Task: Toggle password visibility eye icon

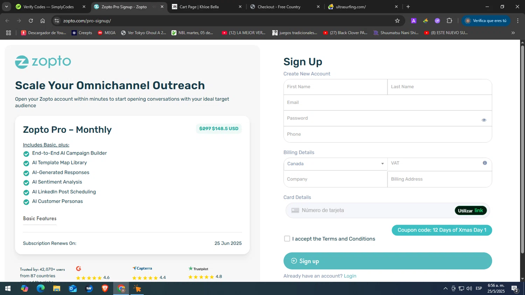Action: (x=484, y=120)
